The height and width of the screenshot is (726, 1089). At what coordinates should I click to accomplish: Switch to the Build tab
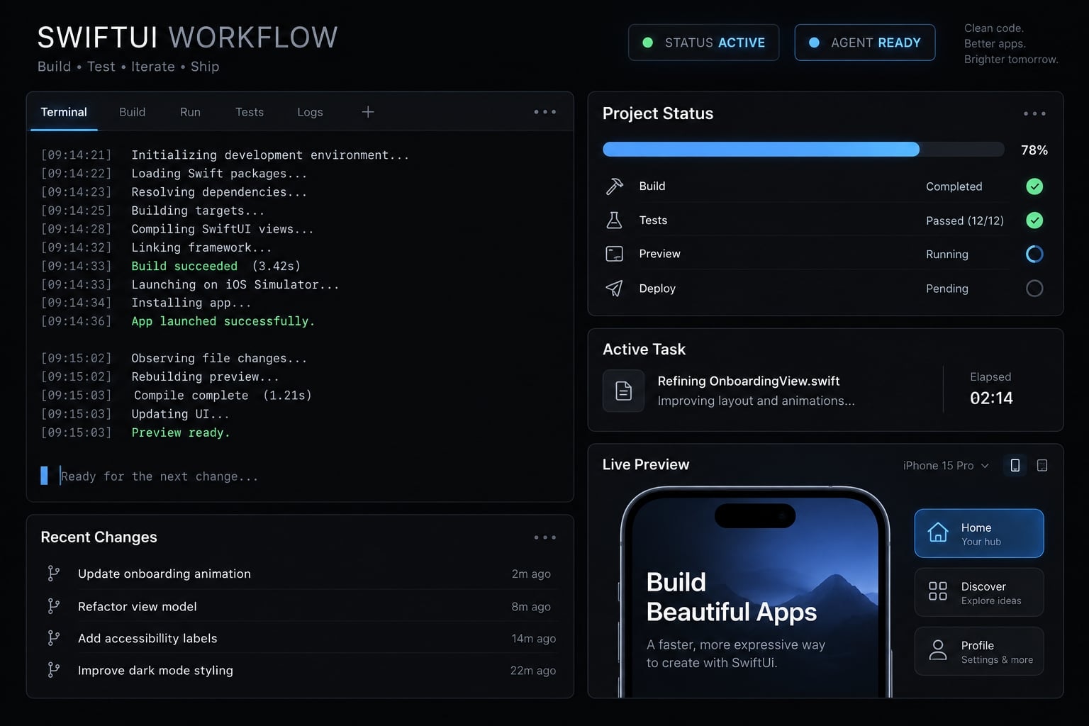pos(132,112)
